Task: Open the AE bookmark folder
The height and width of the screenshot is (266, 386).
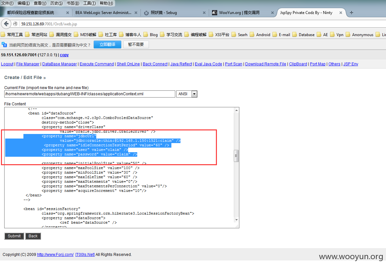Action: coord(323,35)
